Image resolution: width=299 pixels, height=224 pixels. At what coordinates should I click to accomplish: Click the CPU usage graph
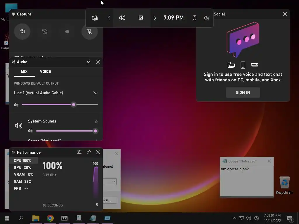coord(96,183)
